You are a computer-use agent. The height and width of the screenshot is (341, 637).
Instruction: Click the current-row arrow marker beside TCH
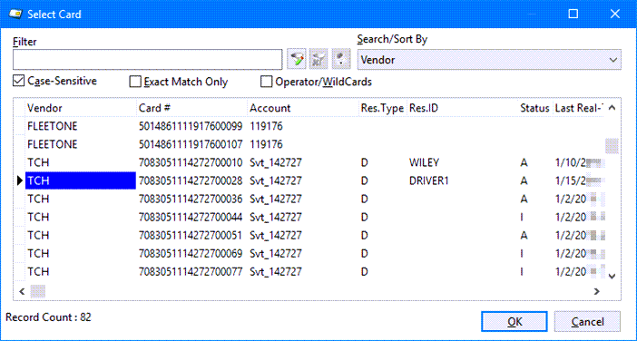click(x=20, y=180)
